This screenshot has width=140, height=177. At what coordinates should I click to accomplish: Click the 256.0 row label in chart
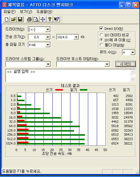point(12,135)
